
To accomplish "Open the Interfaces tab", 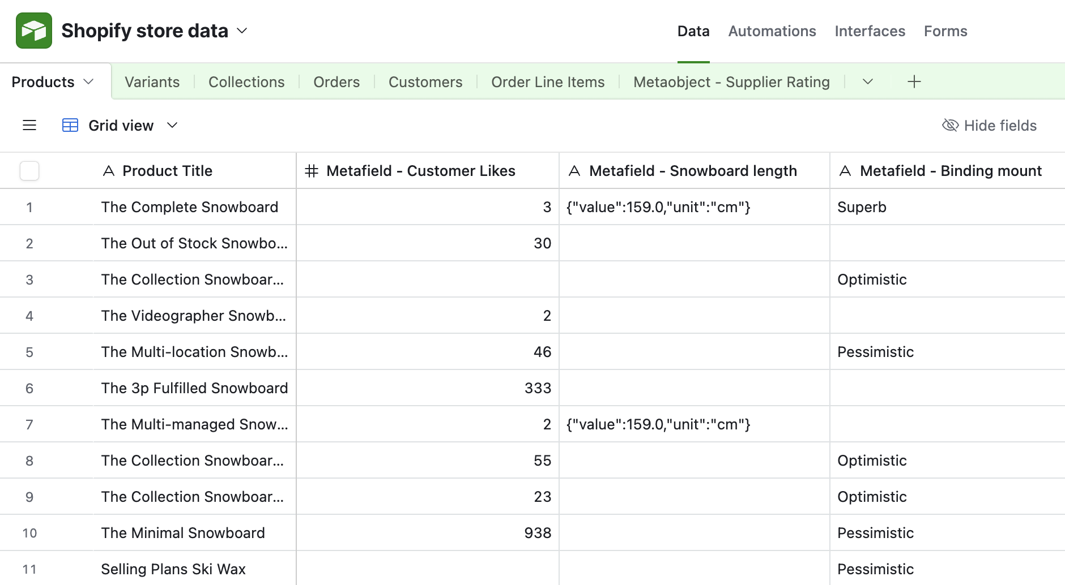I will 870,31.
